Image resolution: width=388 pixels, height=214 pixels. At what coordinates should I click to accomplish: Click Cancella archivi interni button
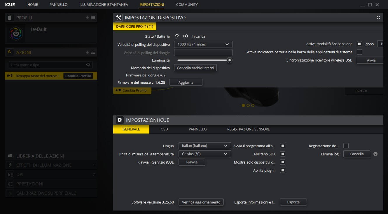click(x=195, y=68)
